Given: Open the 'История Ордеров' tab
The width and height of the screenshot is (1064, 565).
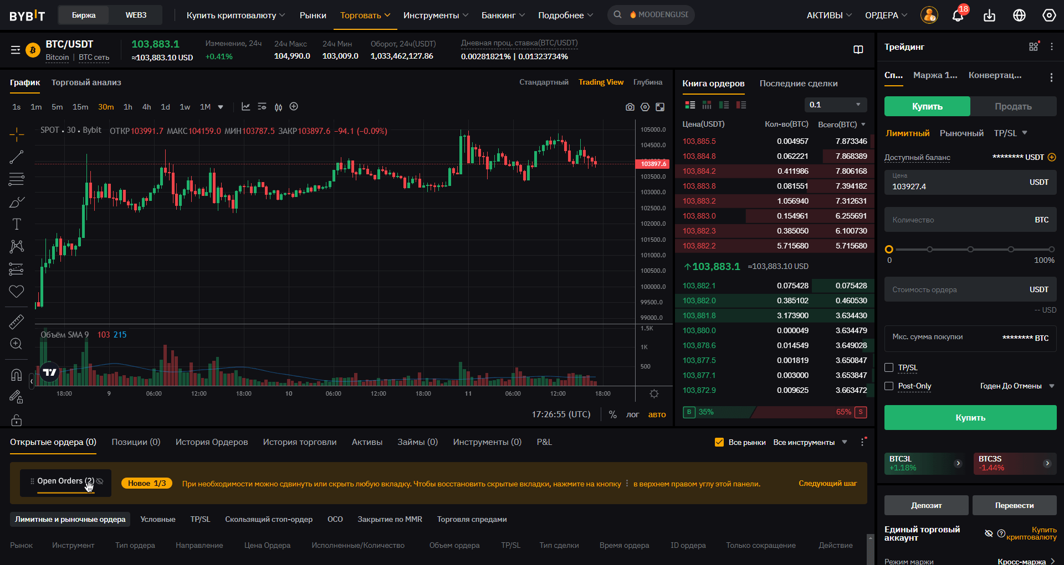Looking at the screenshot, I should click(x=212, y=442).
